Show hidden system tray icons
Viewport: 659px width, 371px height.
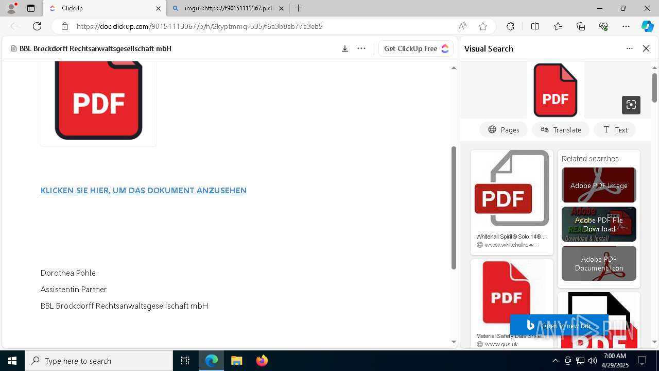click(555, 361)
